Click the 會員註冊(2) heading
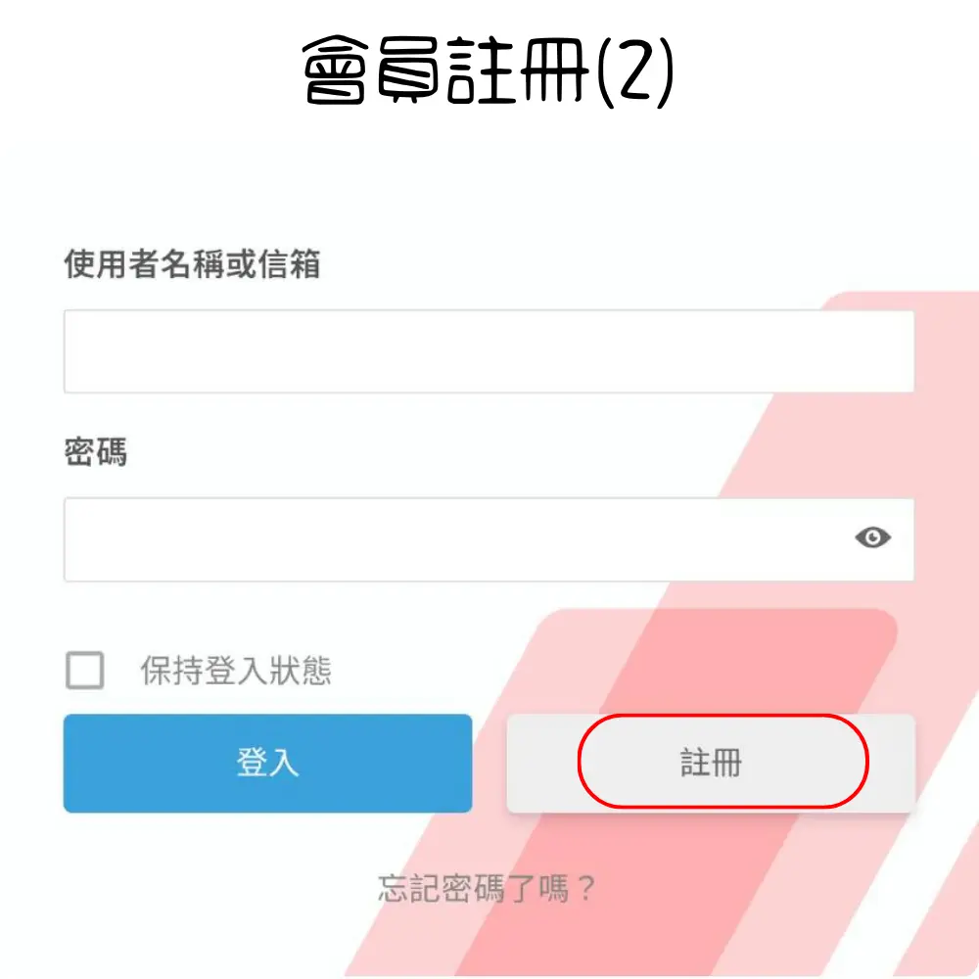The image size is (979, 979). coord(489,74)
